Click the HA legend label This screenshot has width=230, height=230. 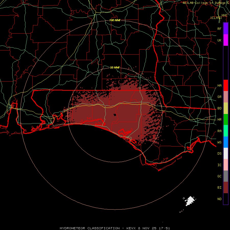click(x=219, y=85)
